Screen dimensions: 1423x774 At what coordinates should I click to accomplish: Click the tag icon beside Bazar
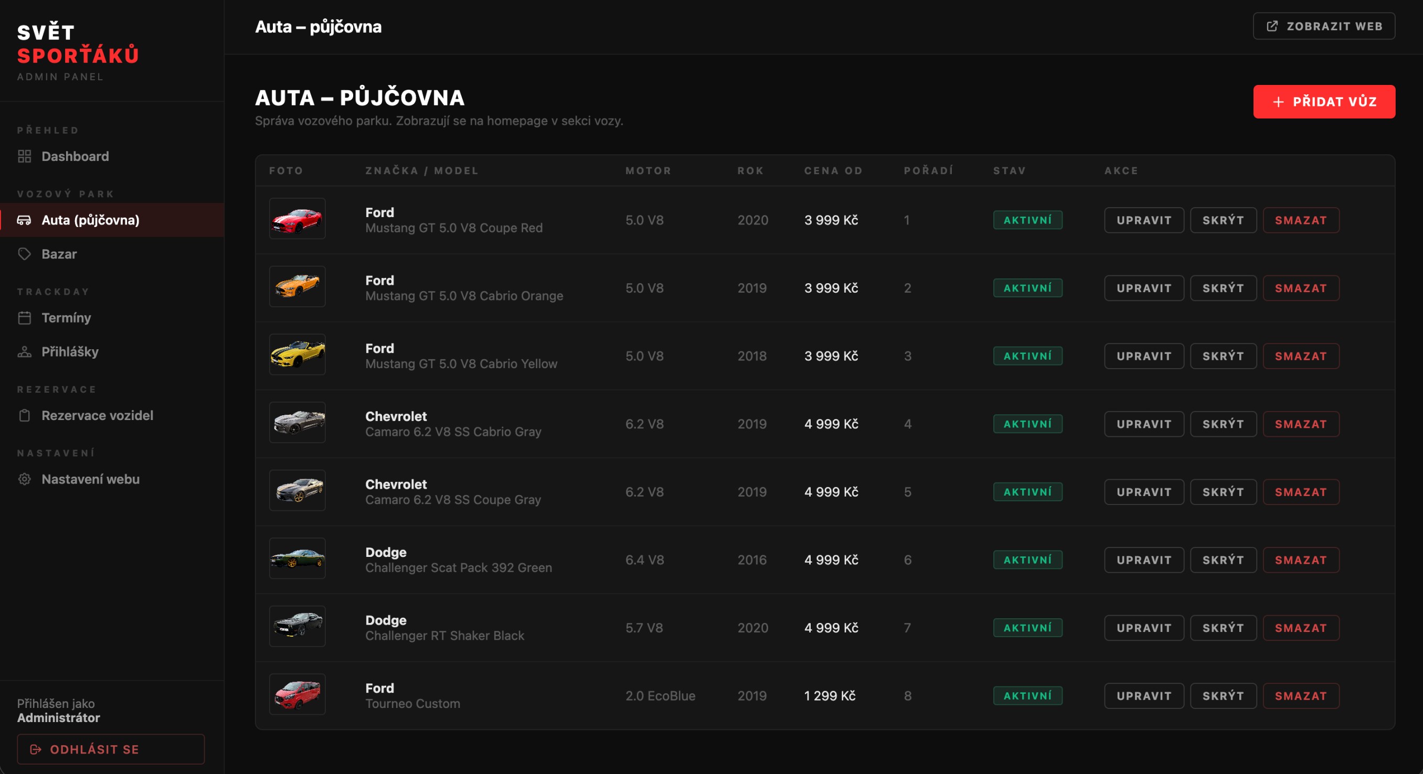tap(24, 254)
